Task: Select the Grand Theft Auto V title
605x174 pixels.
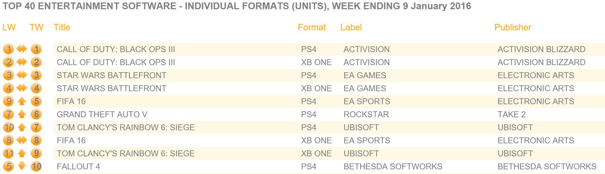Action: click(102, 115)
